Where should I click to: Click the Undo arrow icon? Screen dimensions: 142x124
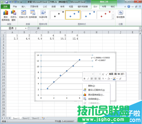point(11,2)
